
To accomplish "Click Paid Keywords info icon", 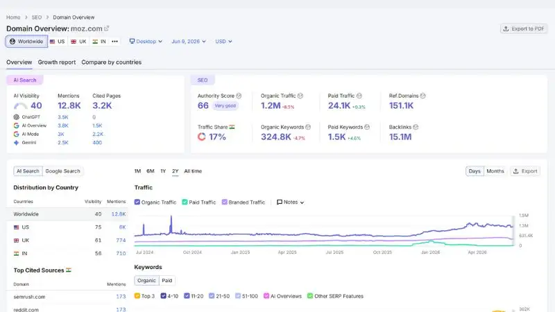I will [367, 127].
